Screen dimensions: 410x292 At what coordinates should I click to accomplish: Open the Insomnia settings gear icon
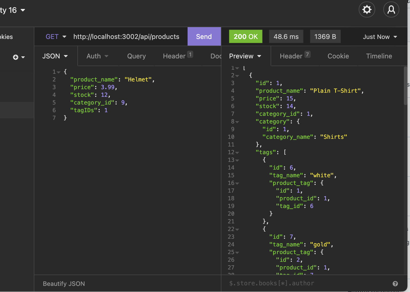click(x=367, y=9)
